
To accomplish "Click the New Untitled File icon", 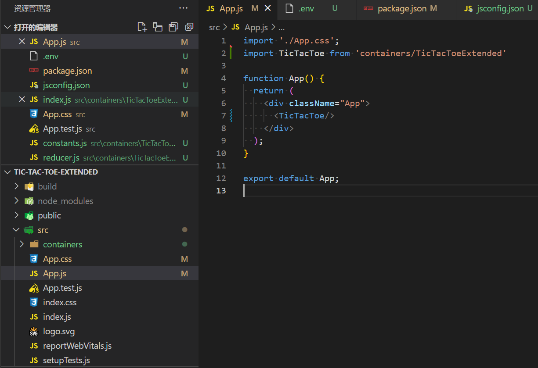I will tap(142, 27).
